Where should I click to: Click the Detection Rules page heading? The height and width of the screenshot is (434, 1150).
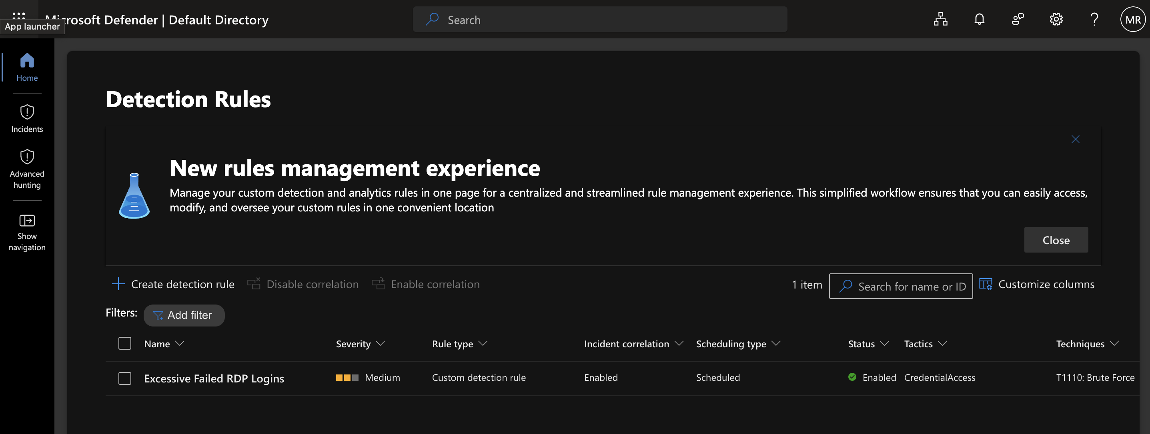point(188,99)
